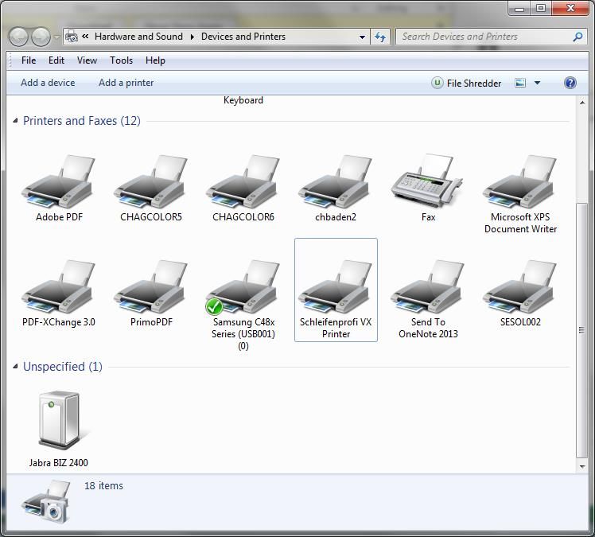Viewport: 595px width, 537px height.
Task: Select the CHAGCOLOR6 printer icon
Action: (x=243, y=181)
